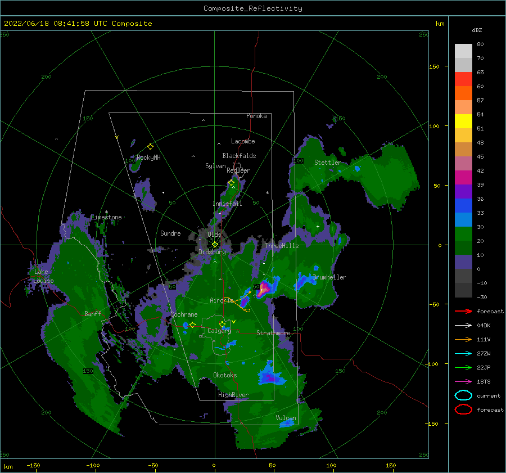Select the white 04DK arrow symbol
Viewport: 506px width, 473px height.
tap(463, 326)
